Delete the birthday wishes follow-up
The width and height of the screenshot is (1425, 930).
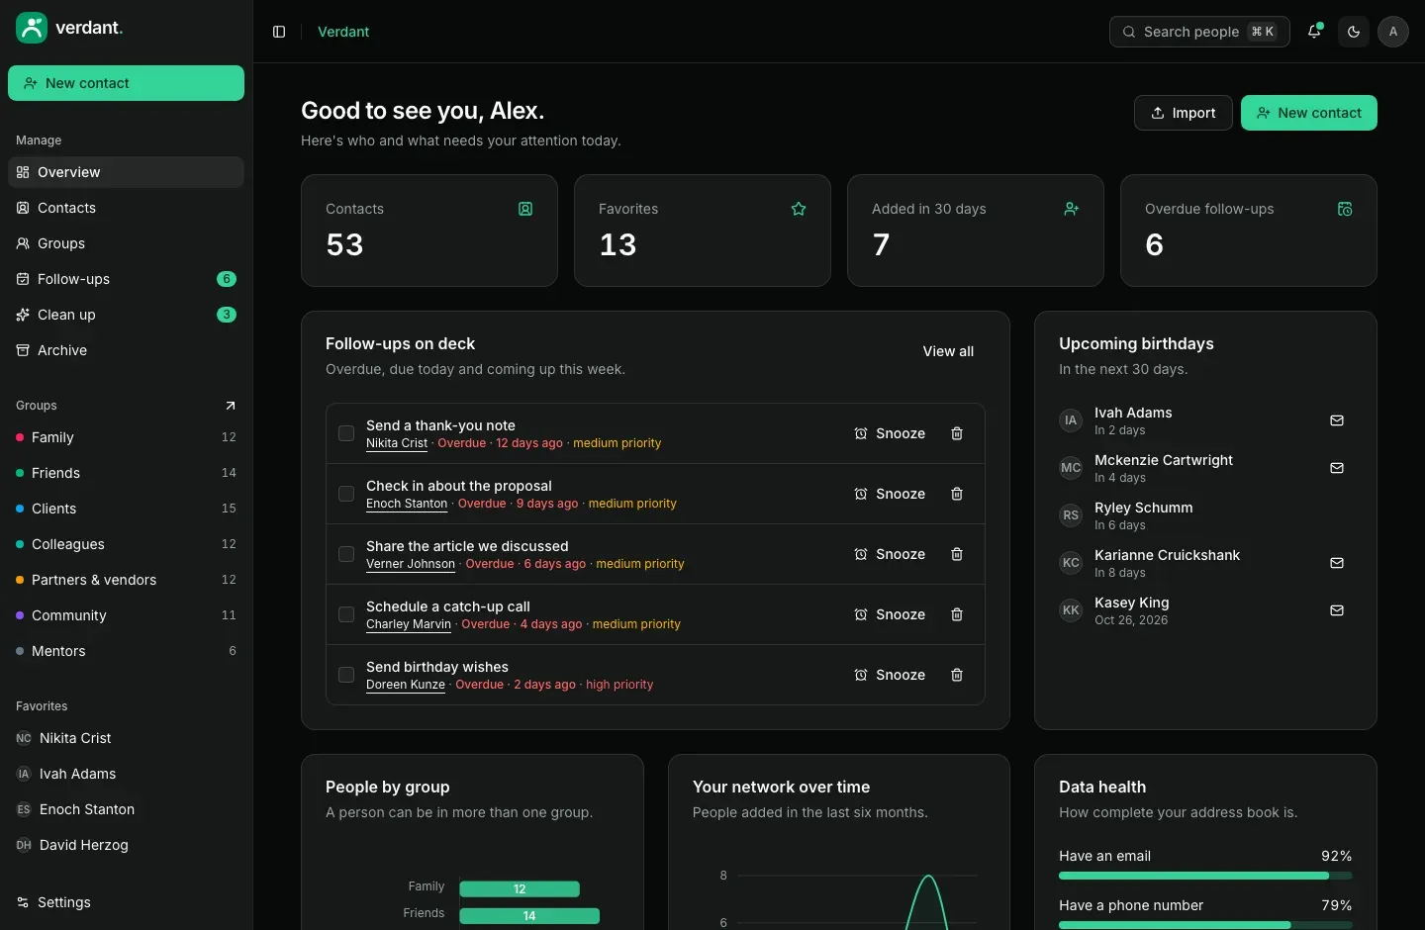click(x=957, y=675)
